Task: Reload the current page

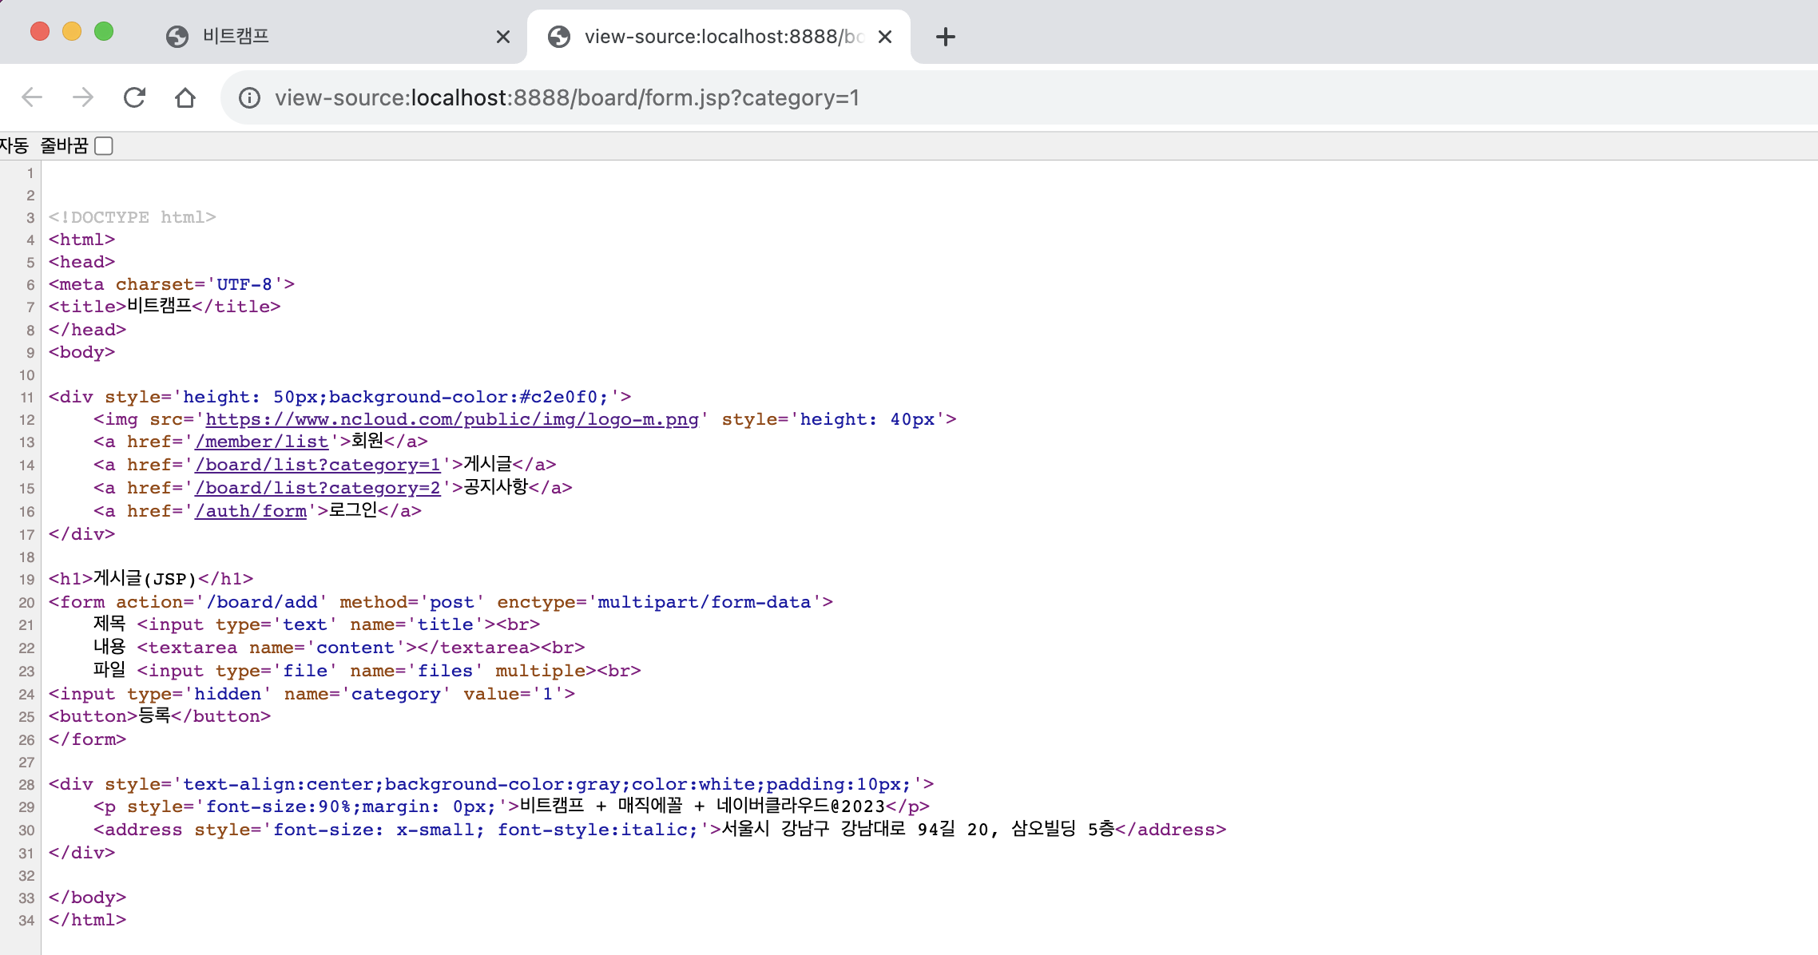Action: tap(134, 97)
